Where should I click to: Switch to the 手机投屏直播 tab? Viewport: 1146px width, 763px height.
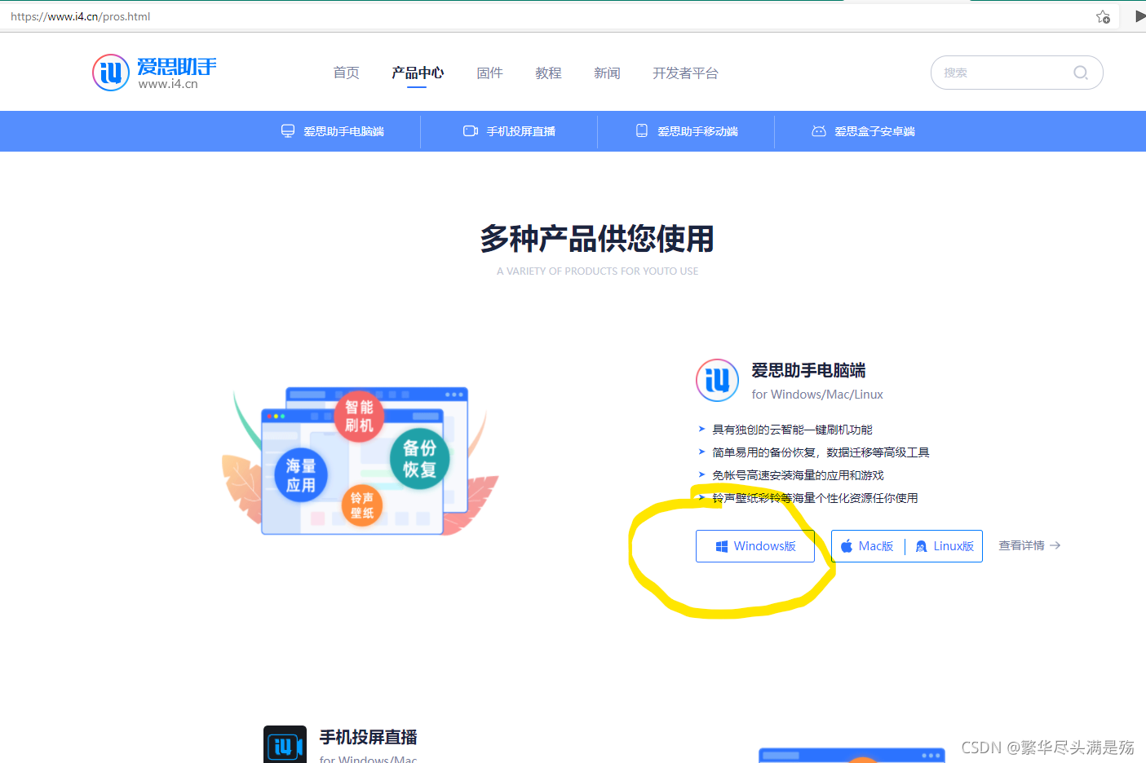(x=509, y=131)
